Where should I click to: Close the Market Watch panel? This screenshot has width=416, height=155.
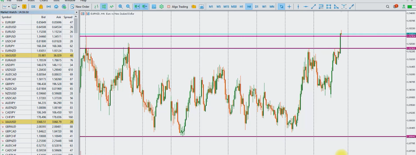click(x=76, y=12)
